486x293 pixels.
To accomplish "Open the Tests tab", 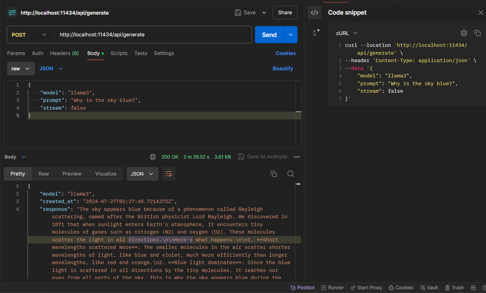I will tap(141, 53).
